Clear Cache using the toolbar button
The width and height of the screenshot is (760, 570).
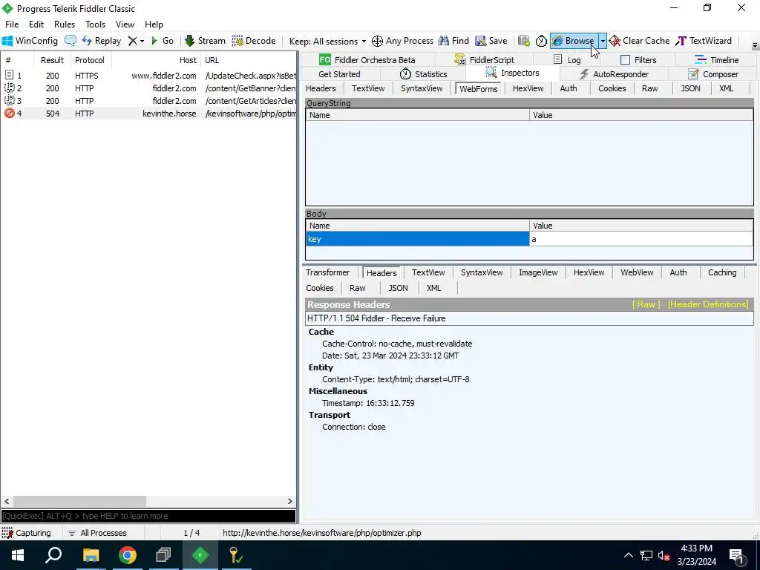pos(639,41)
